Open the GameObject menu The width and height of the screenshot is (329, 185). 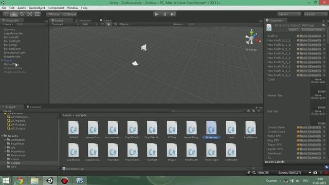coord(37,8)
